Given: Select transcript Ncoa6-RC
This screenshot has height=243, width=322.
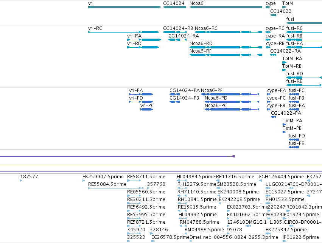Looking at the screenshot, I should pos(229,32).
